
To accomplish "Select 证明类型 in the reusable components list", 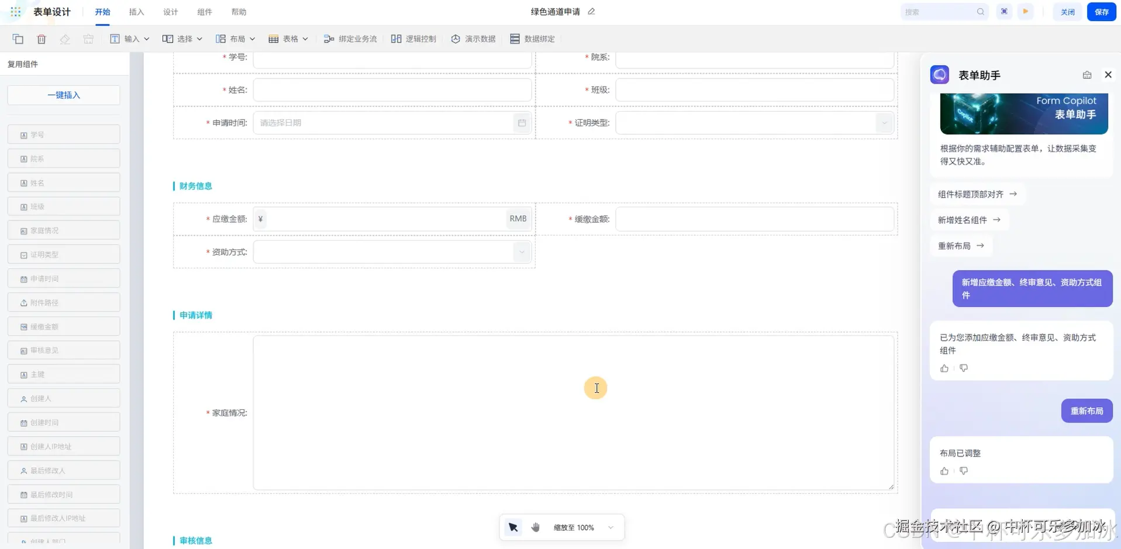I will (64, 254).
